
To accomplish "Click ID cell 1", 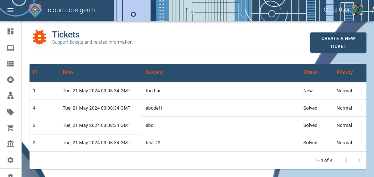I will click(x=34, y=91).
